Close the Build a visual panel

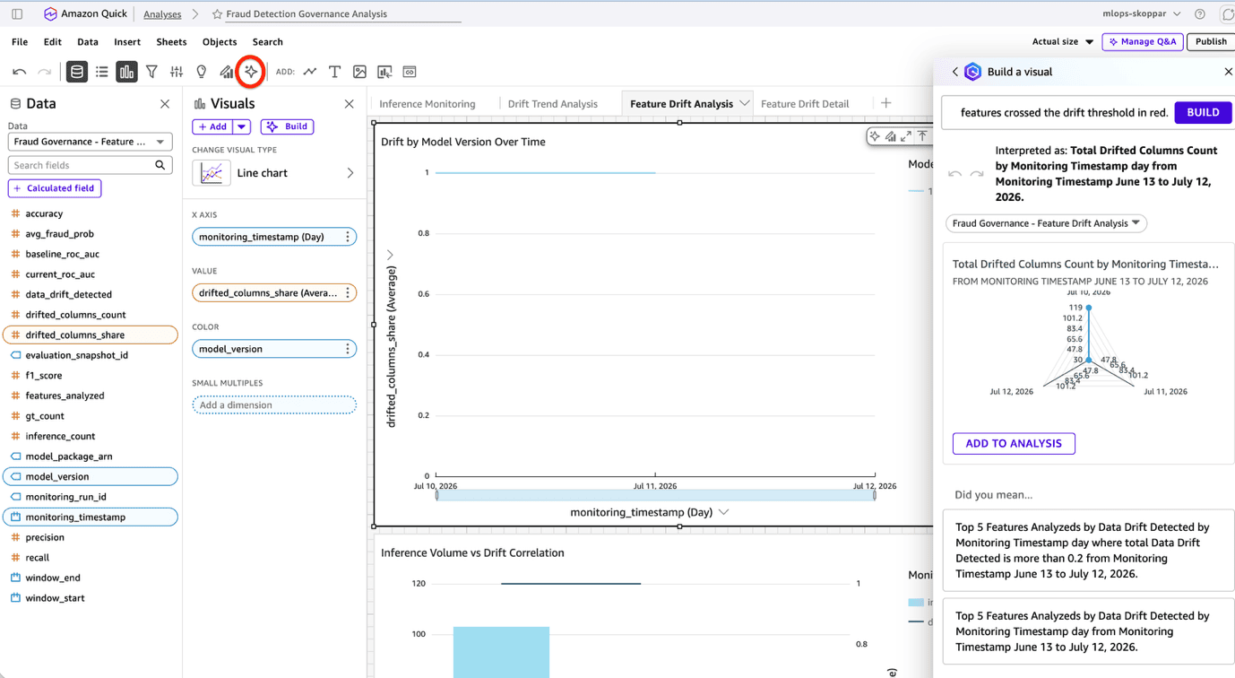(x=1228, y=72)
